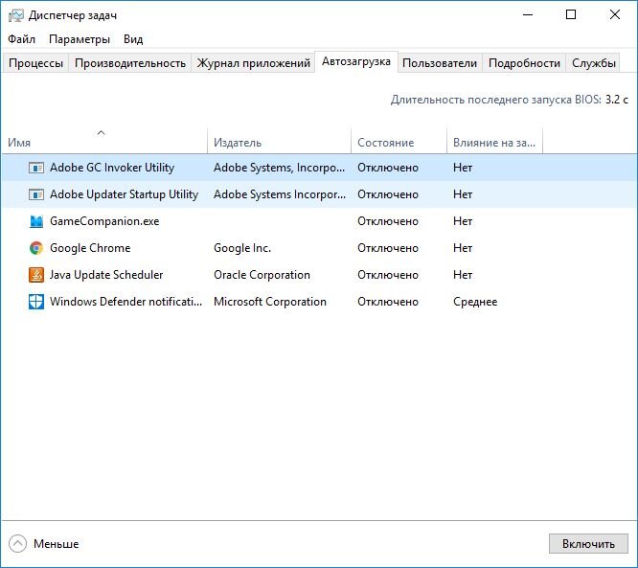Click the publisher Adobe Systems, Incorpo...
Image resolution: width=638 pixels, height=568 pixels.
[x=279, y=168]
